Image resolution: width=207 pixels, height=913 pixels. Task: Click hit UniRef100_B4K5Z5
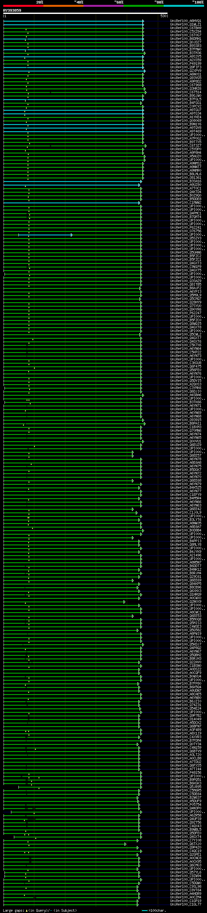click(x=186, y=488)
